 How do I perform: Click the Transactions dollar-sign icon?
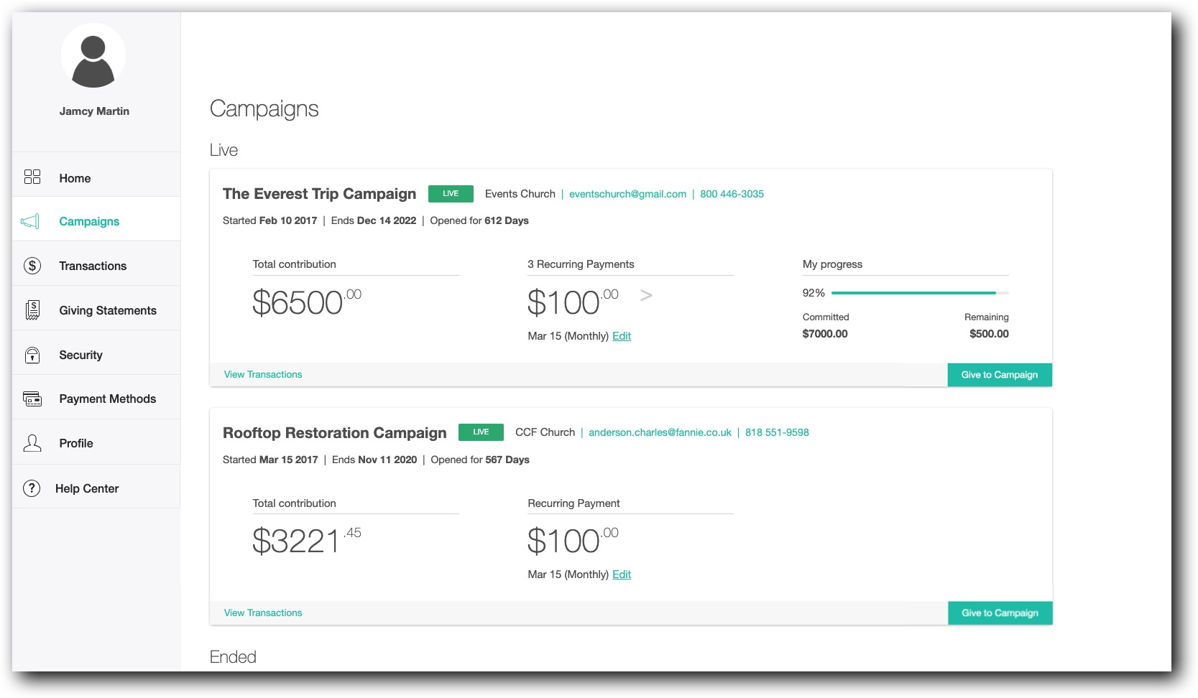(x=32, y=266)
